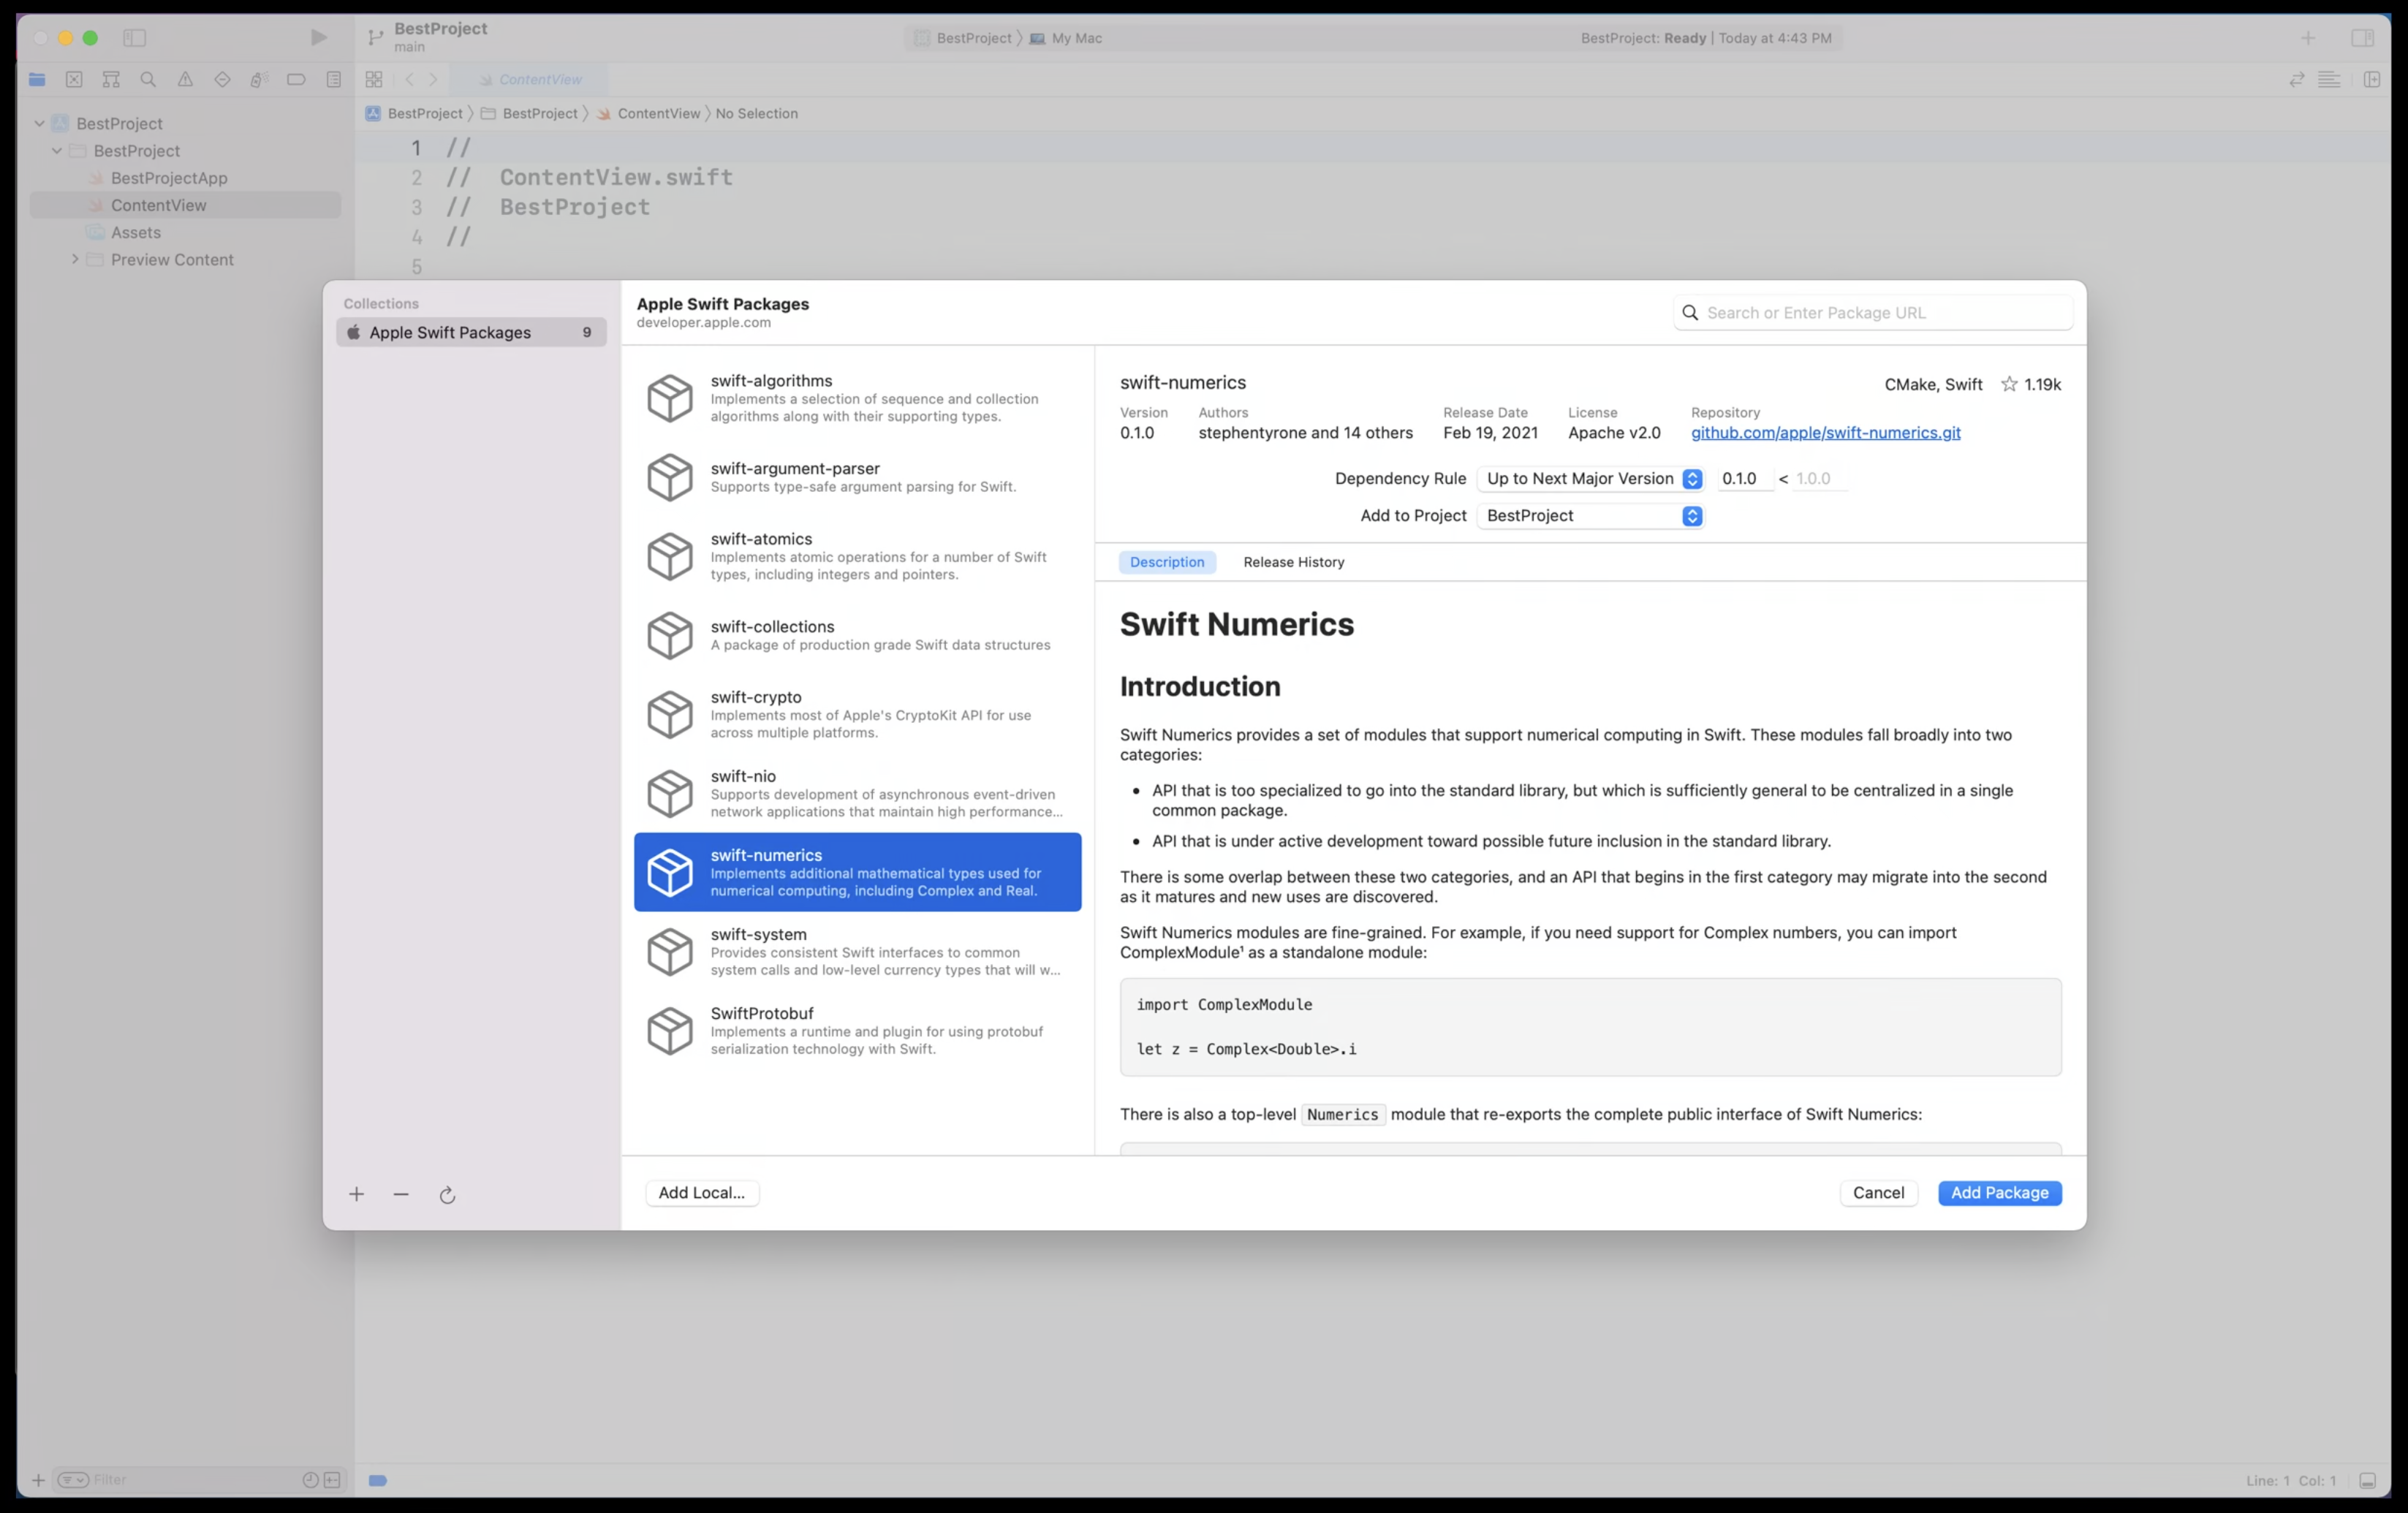Screen dimensions: 2408x1513
Task: Select the swift-crypto package
Action: (x=857, y=714)
